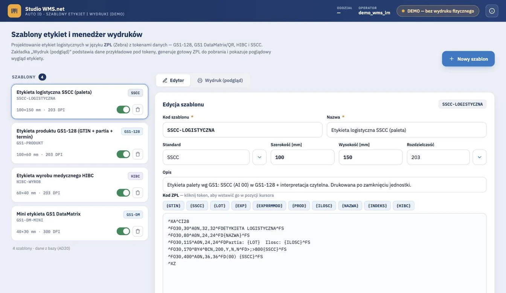The image size is (506, 293).
Task: Insert the {INDEKS} token
Action: [x=377, y=206]
